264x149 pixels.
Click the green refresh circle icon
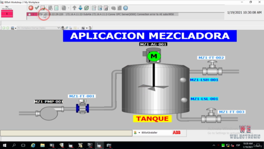(x=87, y=8)
